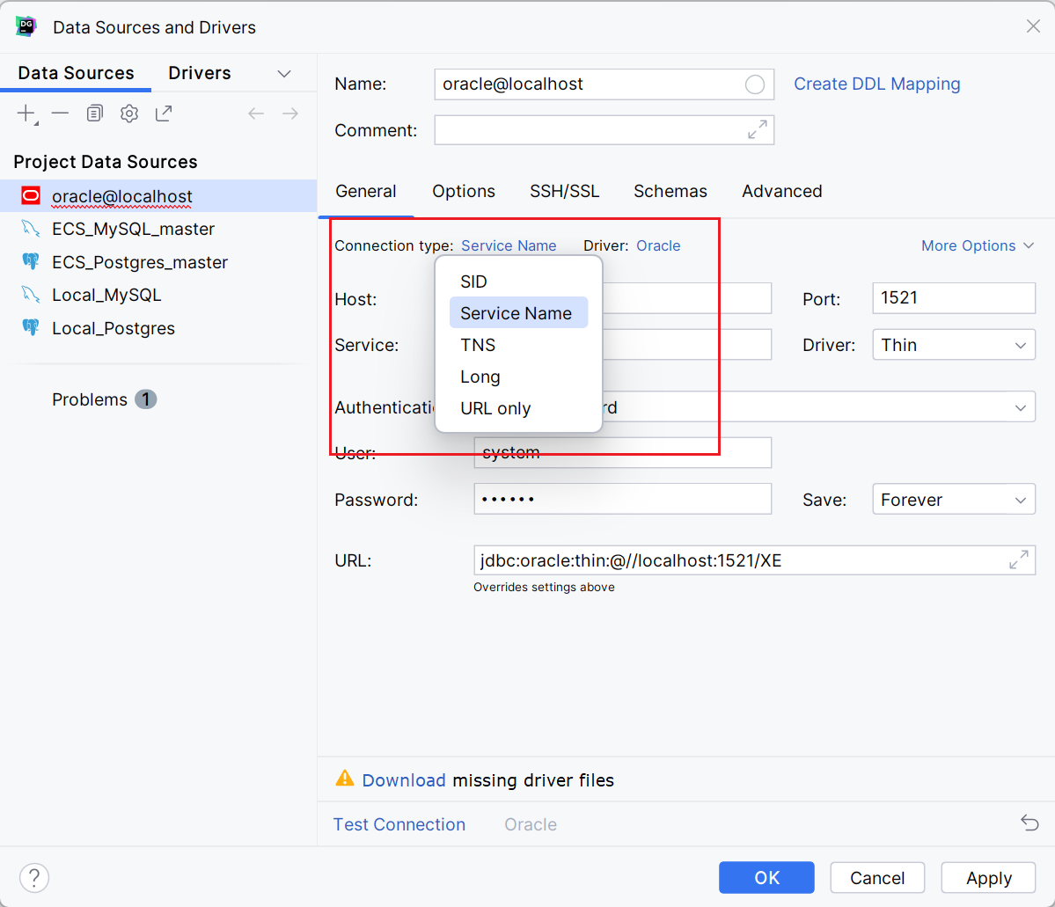This screenshot has height=907, width=1055.
Task: Click the Port field showing 1521
Action: [x=954, y=298]
